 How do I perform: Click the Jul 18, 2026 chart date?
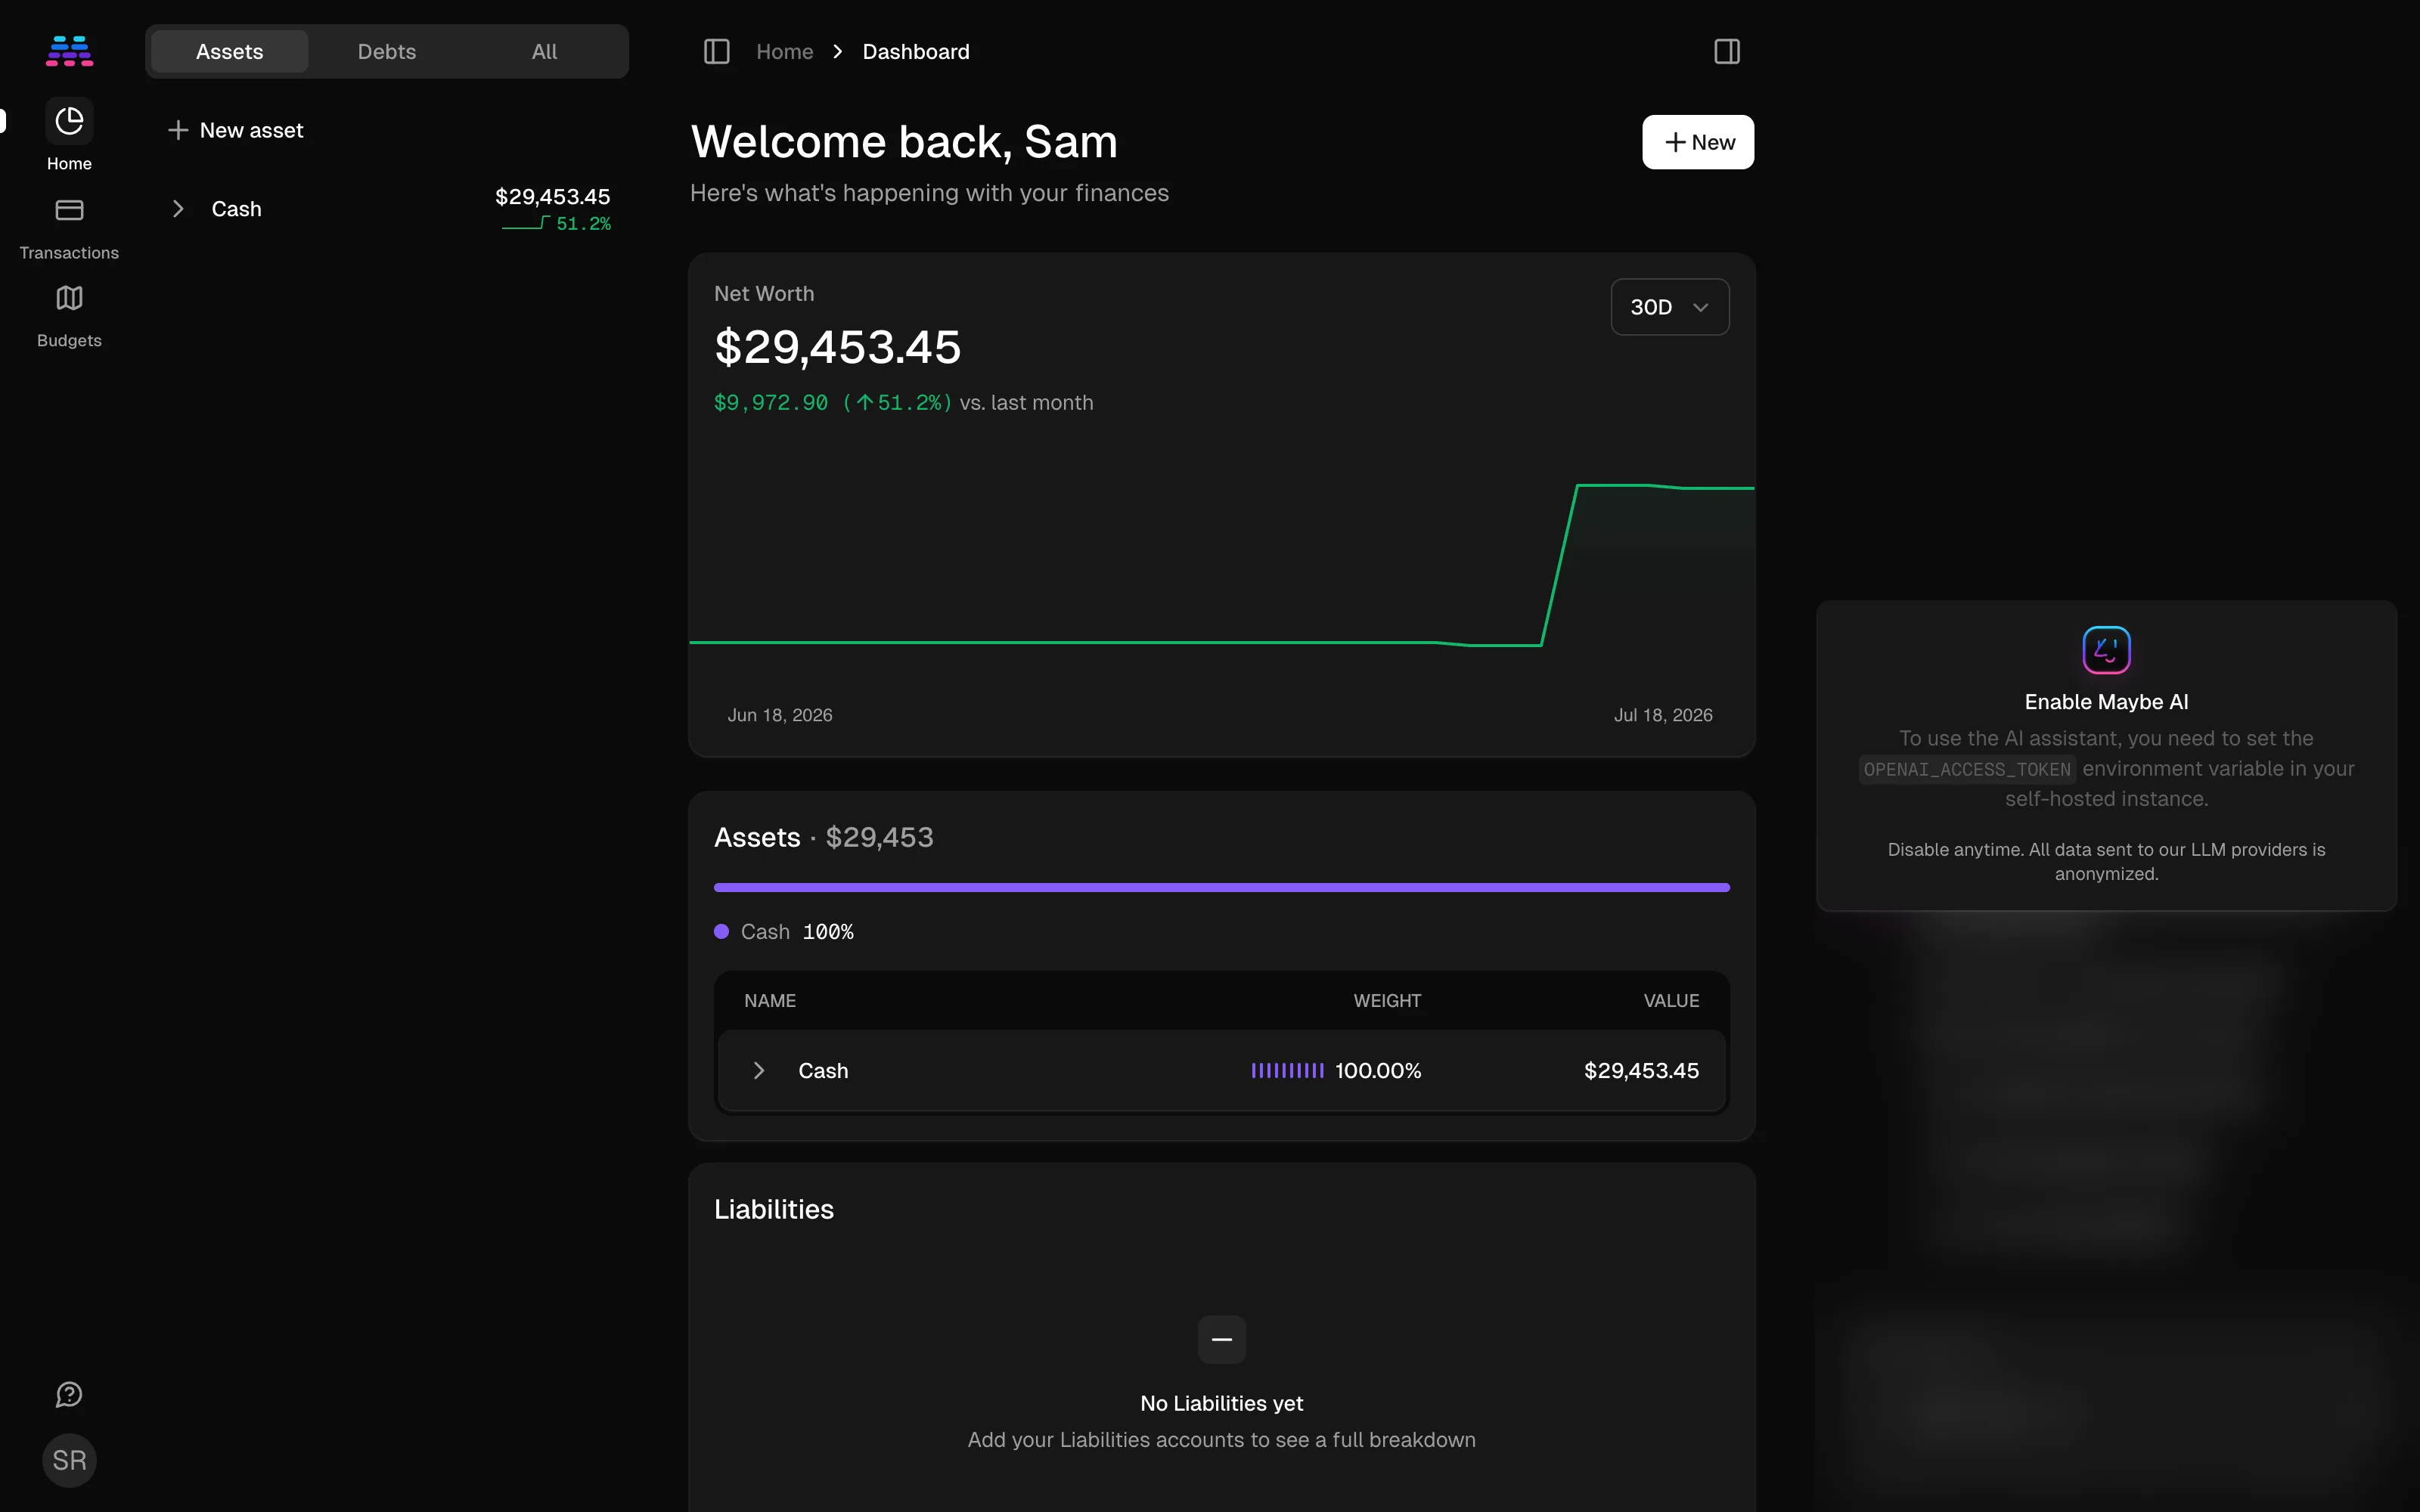click(x=1663, y=715)
